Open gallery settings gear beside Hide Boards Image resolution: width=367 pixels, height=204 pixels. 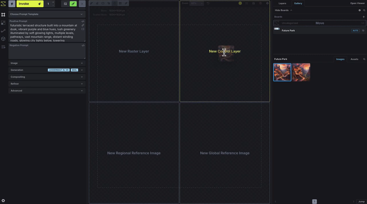[360, 10]
